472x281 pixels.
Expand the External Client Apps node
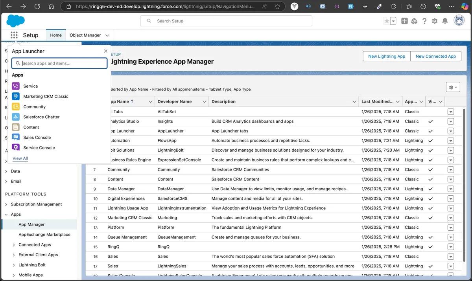click(14, 255)
